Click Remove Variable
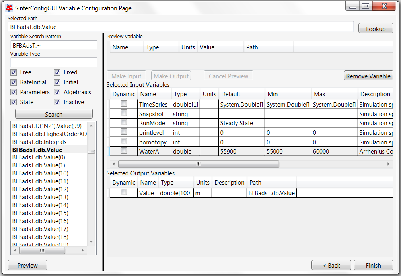Screen dimensions: 401x276 click(x=368, y=76)
